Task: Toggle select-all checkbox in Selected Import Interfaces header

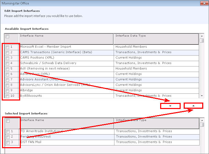Action: tap(8, 121)
